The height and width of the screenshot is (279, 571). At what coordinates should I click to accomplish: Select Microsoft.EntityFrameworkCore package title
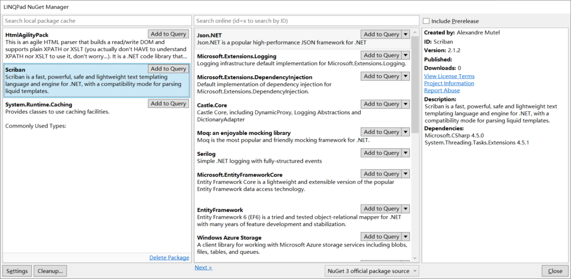click(240, 175)
